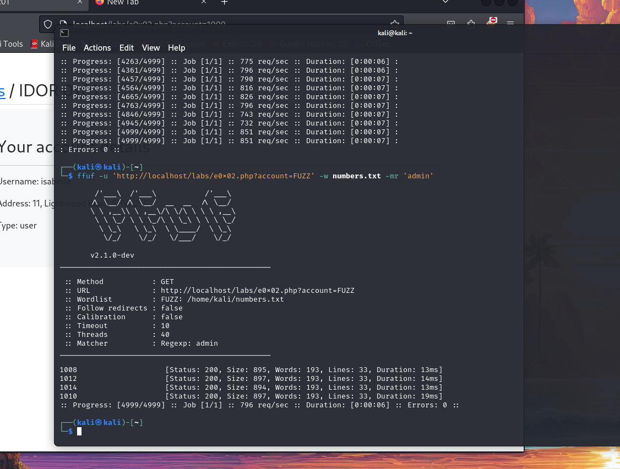Click the shield tracking protection icon

click(x=48, y=24)
